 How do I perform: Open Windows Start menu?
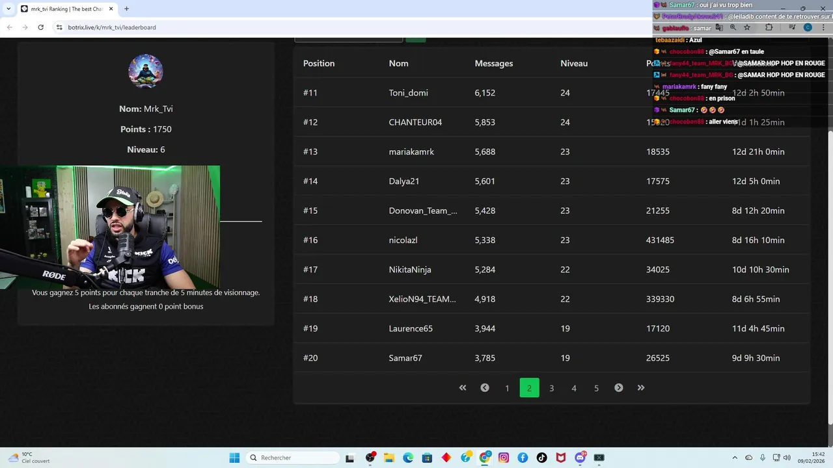pyautogui.click(x=234, y=458)
